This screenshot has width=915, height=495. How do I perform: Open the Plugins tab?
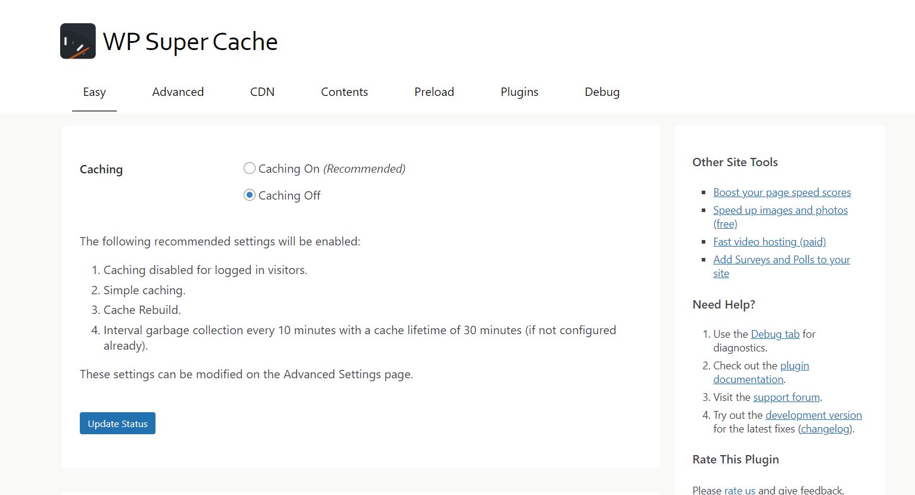pyautogui.click(x=519, y=92)
